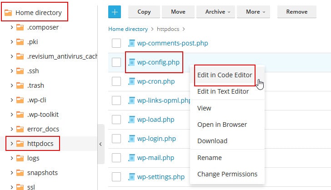Click file icon beside wp-login.php
Screen dimensions: 331x190
point(131,139)
